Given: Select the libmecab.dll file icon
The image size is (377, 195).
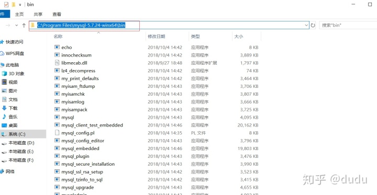Looking at the screenshot, I should tap(57, 63).
